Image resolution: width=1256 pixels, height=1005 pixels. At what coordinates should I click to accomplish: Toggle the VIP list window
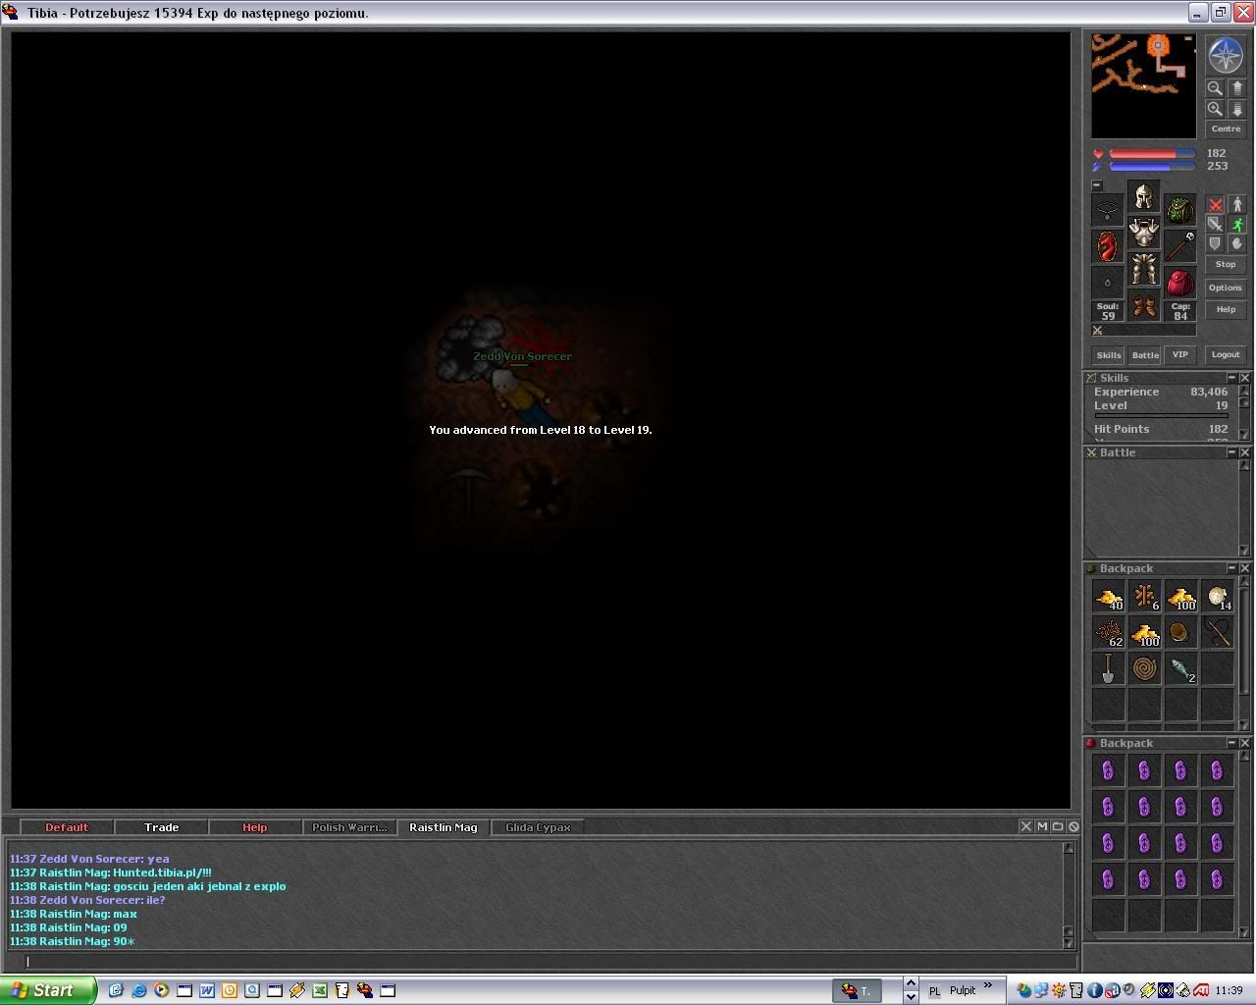pos(1180,355)
